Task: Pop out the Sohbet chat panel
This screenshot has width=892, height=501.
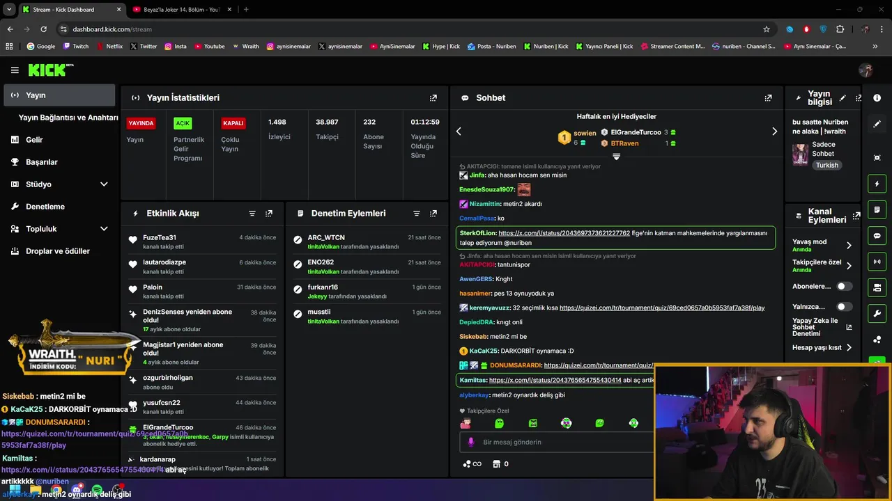Action: (768, 98)
